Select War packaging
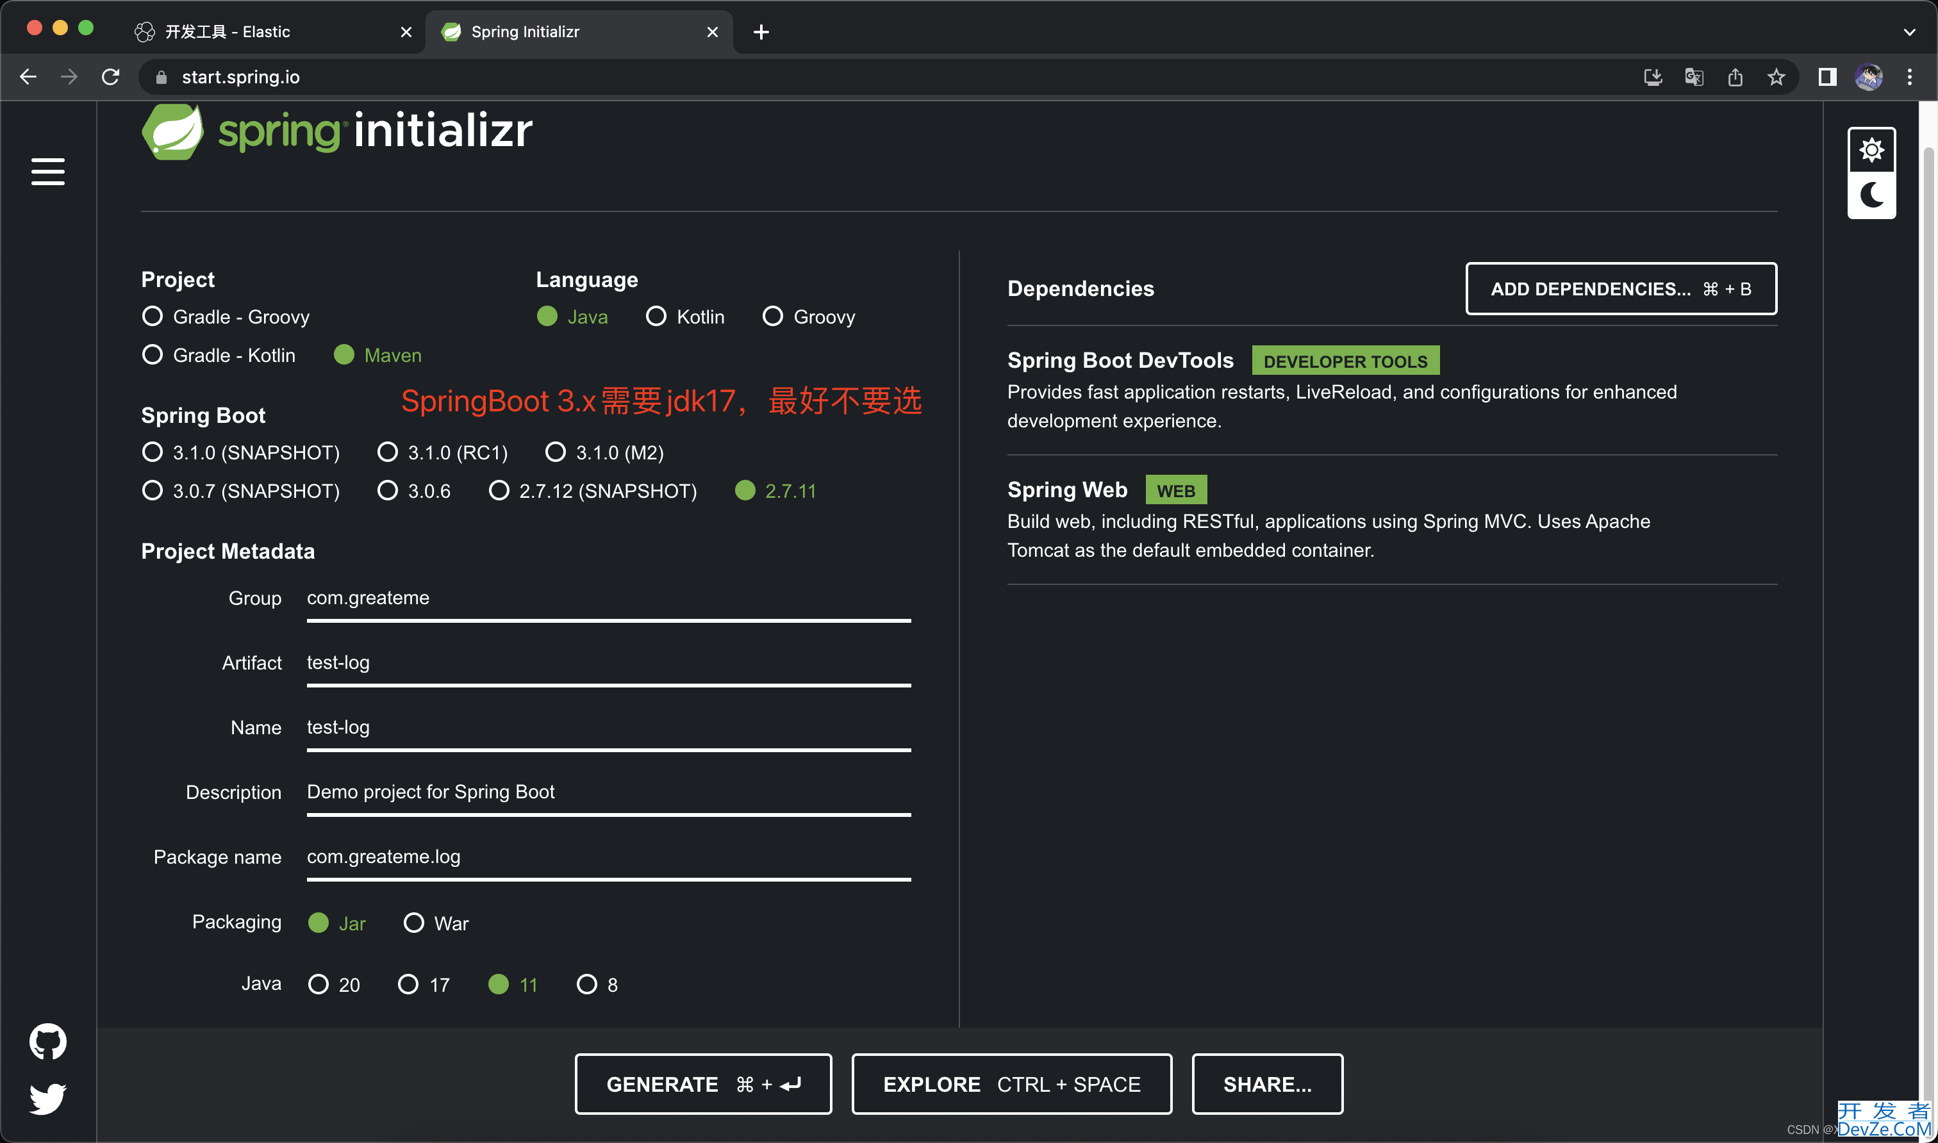Image resolution: width=1938 pixels, height=1143 pixels. coord(436,923)
